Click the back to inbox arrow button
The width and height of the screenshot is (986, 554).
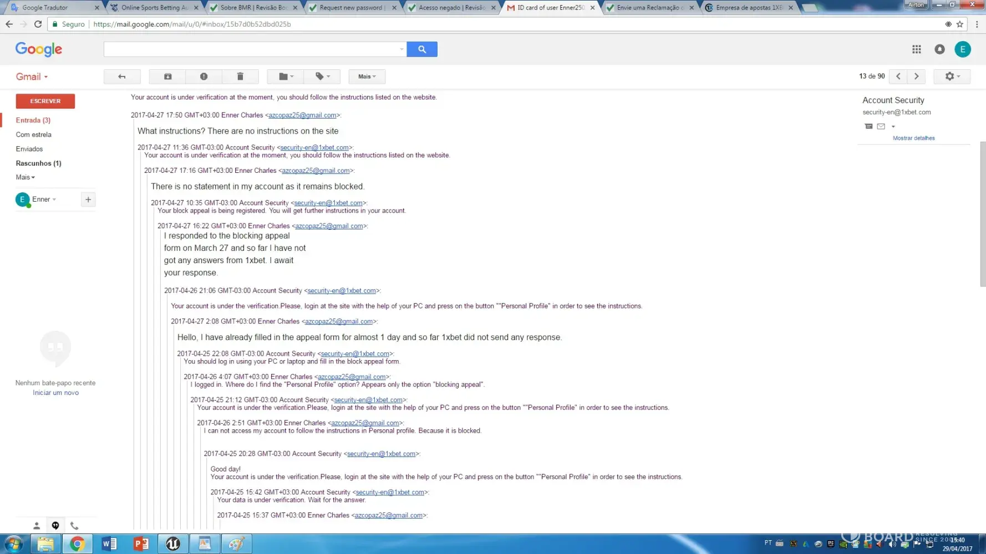(122, 76)
